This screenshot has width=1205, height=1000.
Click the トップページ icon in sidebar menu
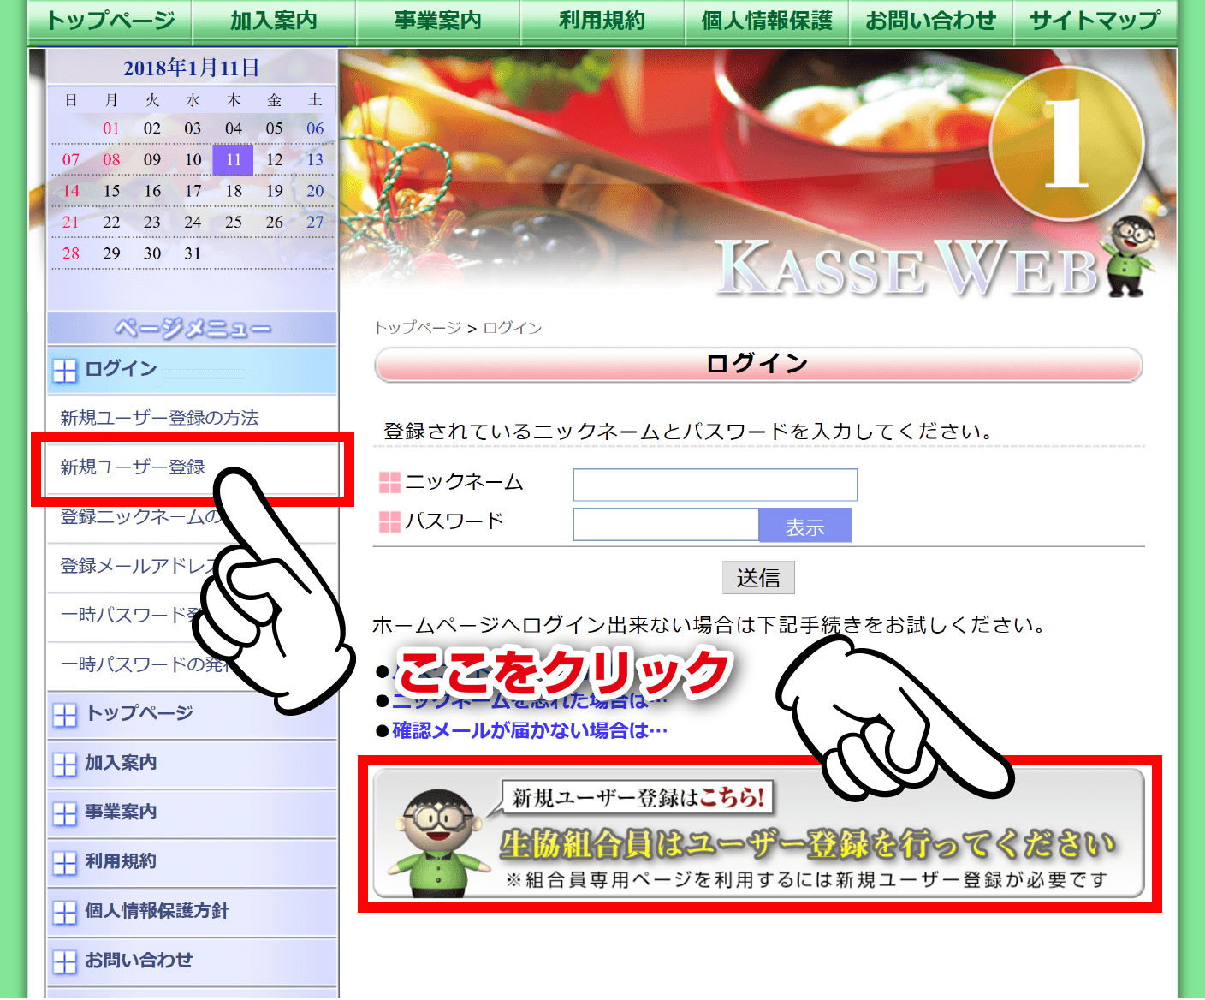[x=65, y=715]
